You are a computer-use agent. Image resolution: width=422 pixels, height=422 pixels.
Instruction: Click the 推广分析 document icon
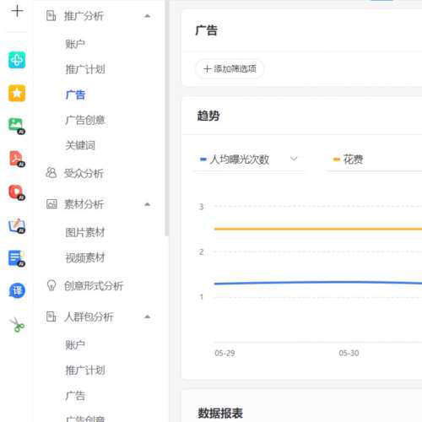(51, 16)
